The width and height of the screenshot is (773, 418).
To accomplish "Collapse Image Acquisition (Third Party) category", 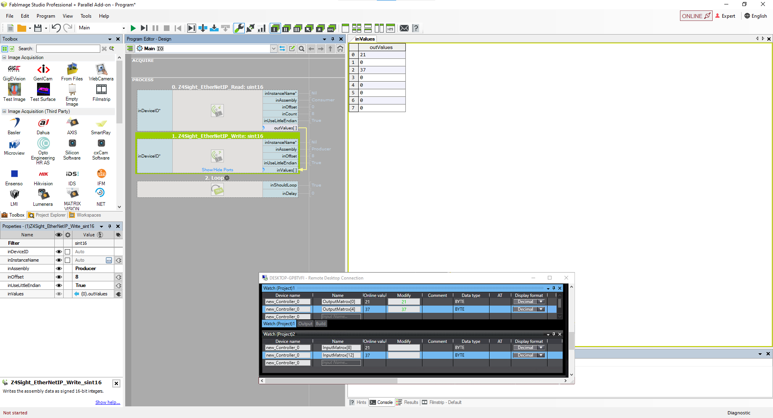I will [4, 111].
